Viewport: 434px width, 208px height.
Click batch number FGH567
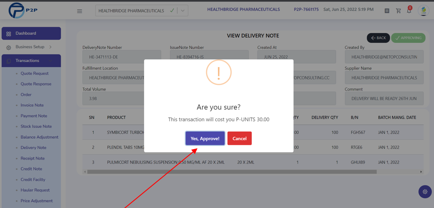(x=358, y=133)
